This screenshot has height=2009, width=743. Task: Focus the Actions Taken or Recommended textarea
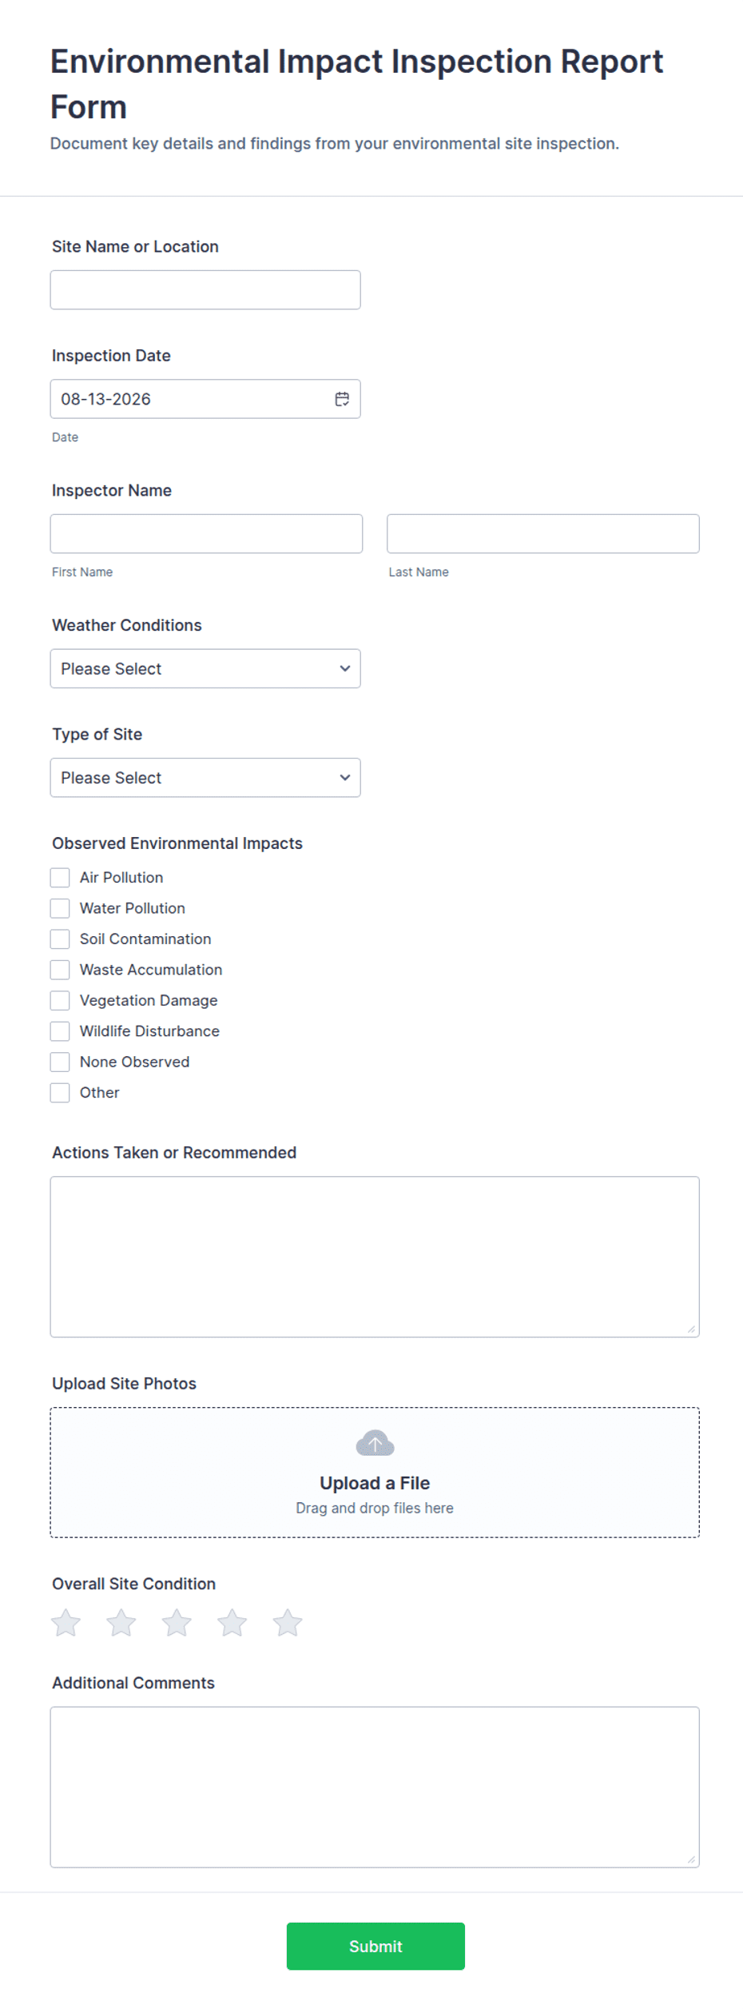(375, 1257)
